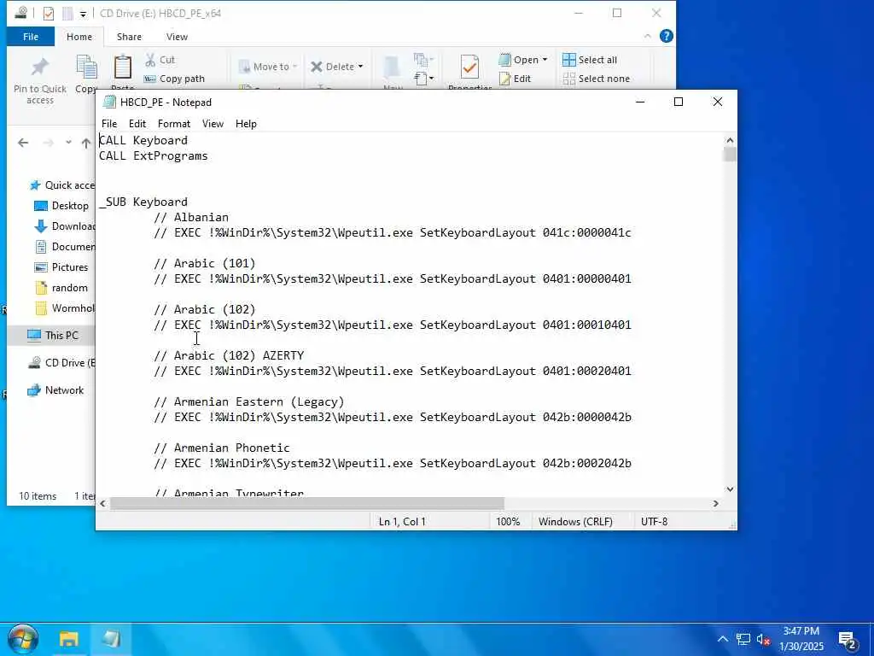874x656 pixels.
Task: Click Notepad vertical scrollbar down arrow
Action: click(730, 489)
